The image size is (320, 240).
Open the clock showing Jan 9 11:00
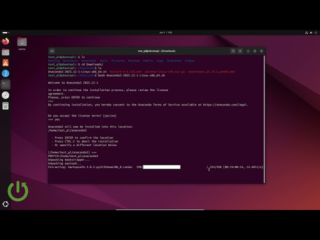[165, 32]
